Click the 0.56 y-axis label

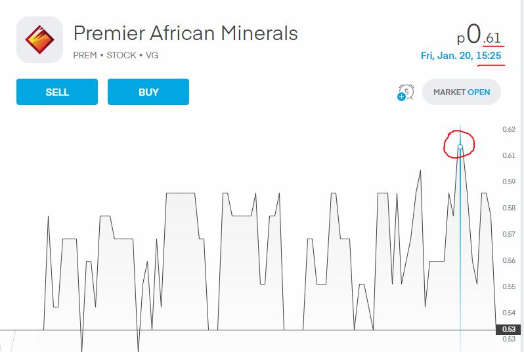509,261
